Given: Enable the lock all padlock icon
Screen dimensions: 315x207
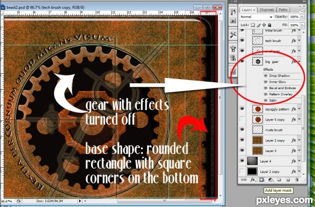Looking at the screenshot, I should coord(270,25).
